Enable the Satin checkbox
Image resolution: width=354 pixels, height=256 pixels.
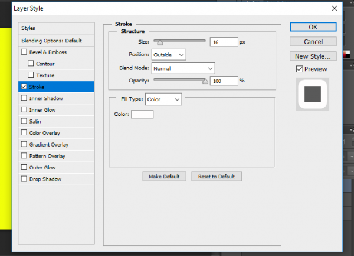tap(24, 121)
